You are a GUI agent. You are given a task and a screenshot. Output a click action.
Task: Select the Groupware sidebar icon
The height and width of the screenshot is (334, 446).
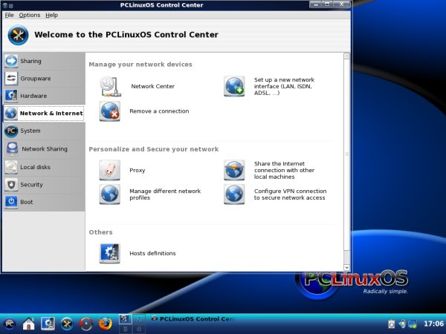[x=11, y=79]
